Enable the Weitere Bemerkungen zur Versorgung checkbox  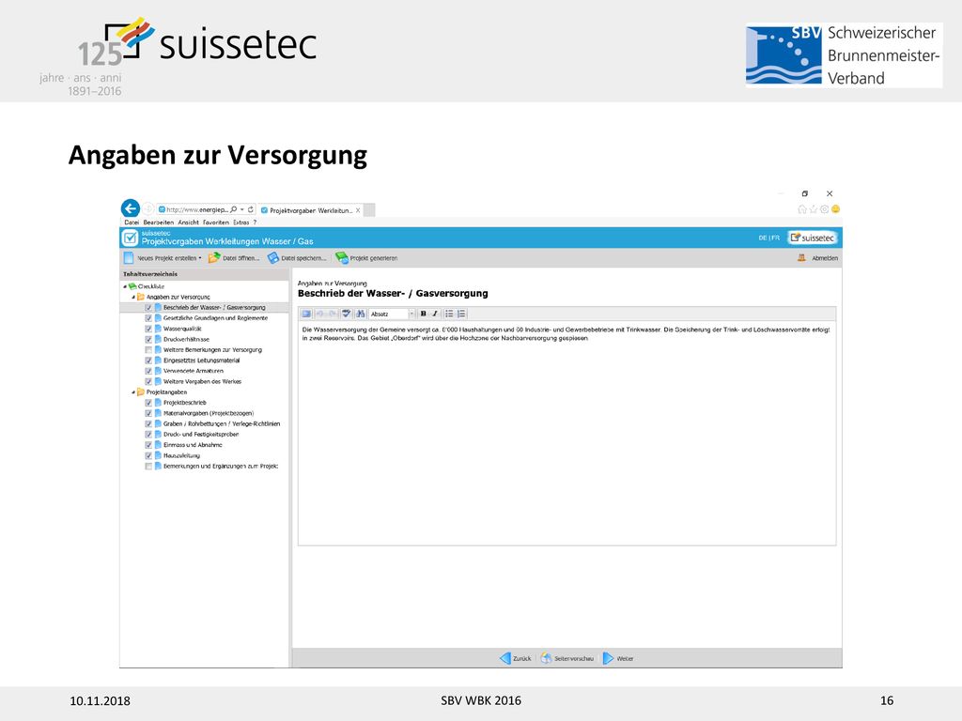148,350
